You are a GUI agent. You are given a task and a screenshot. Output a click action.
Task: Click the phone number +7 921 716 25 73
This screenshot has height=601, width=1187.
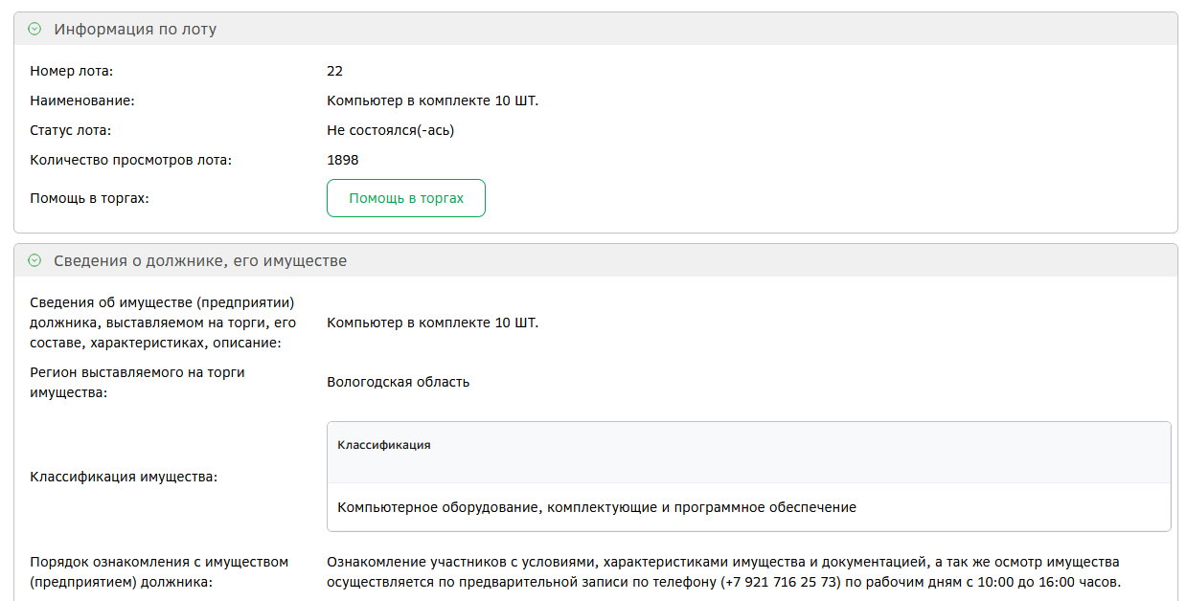coord(780,582)
